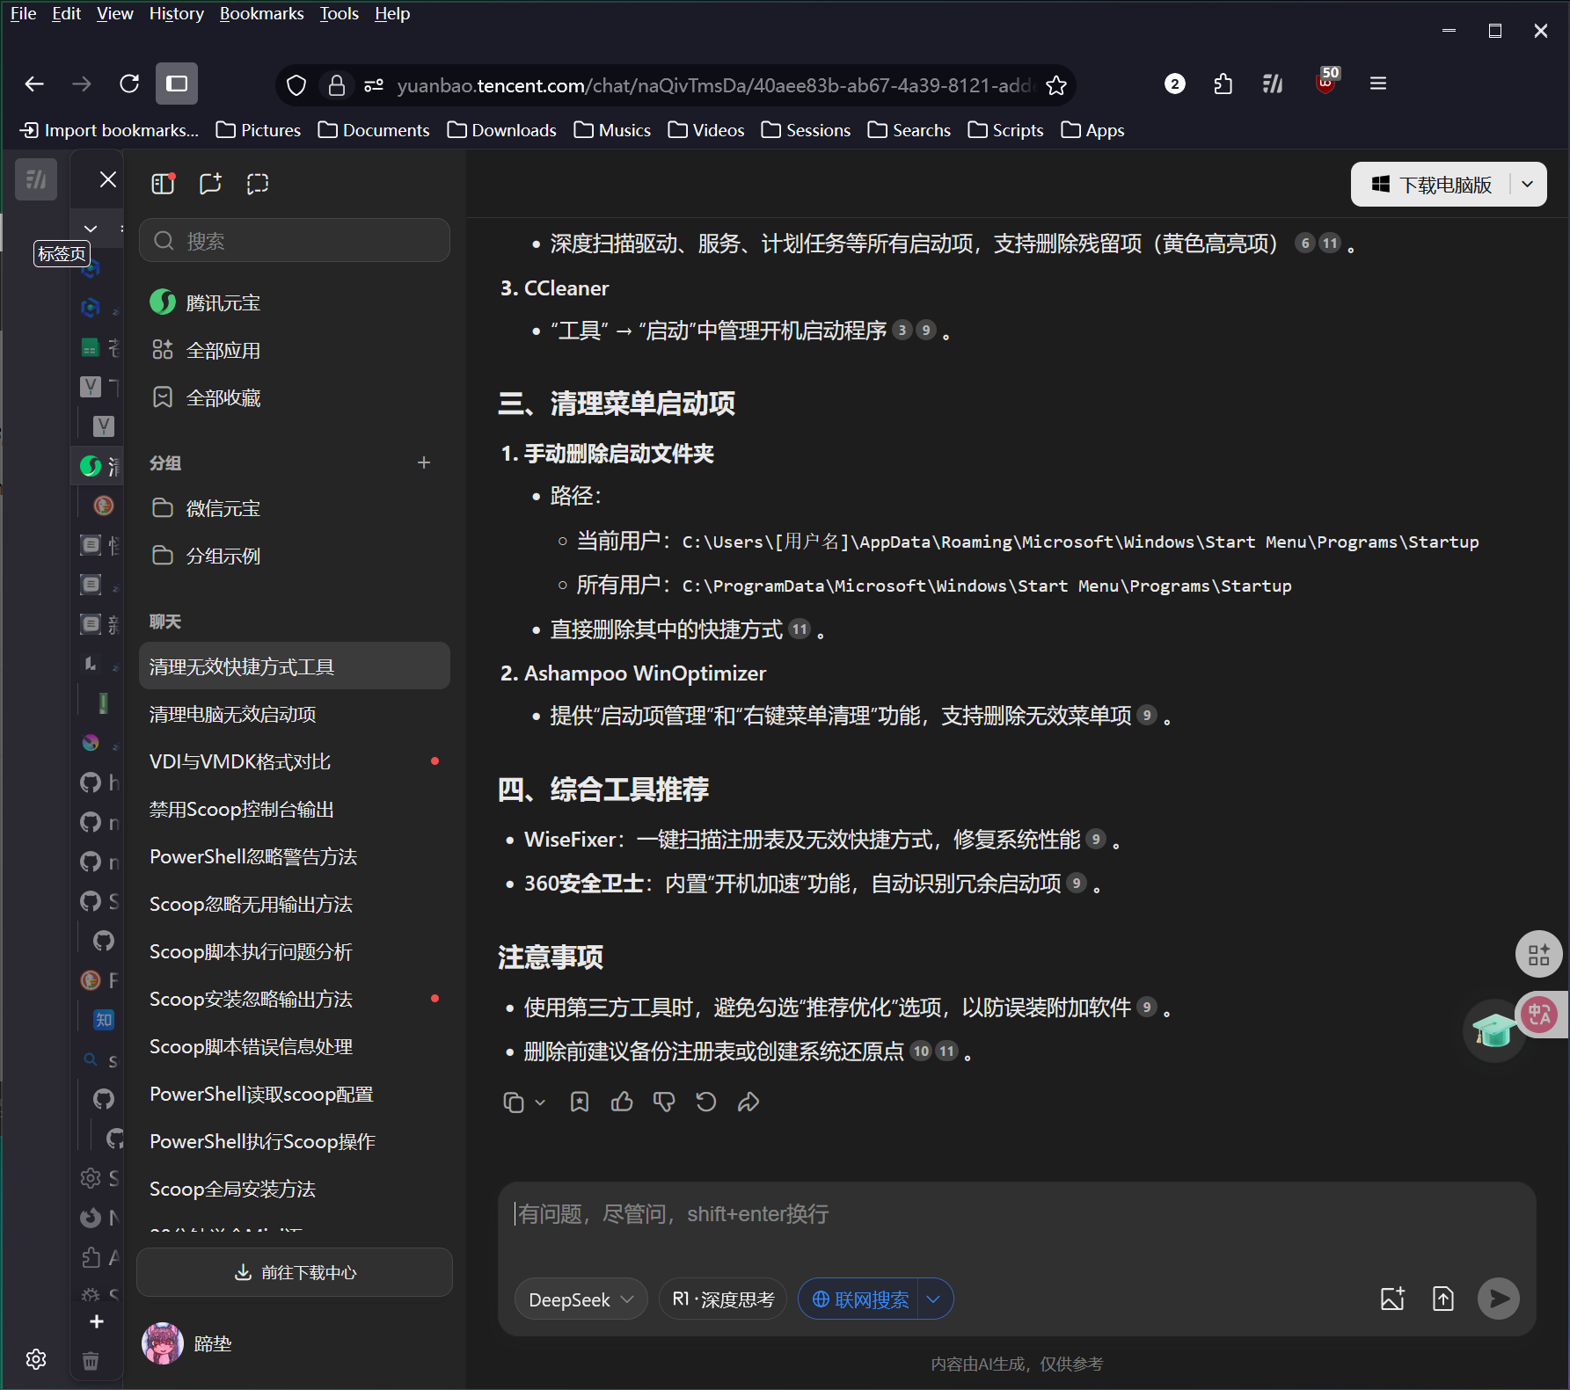Open the Firefox hamburger application menu
The image size is (1570, 1390).
(1378, 84)
